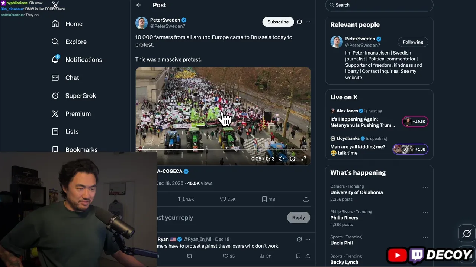This screenshot has height=267, width=476.
Task: Unmute the video with speaker icon
Action: 282,159
